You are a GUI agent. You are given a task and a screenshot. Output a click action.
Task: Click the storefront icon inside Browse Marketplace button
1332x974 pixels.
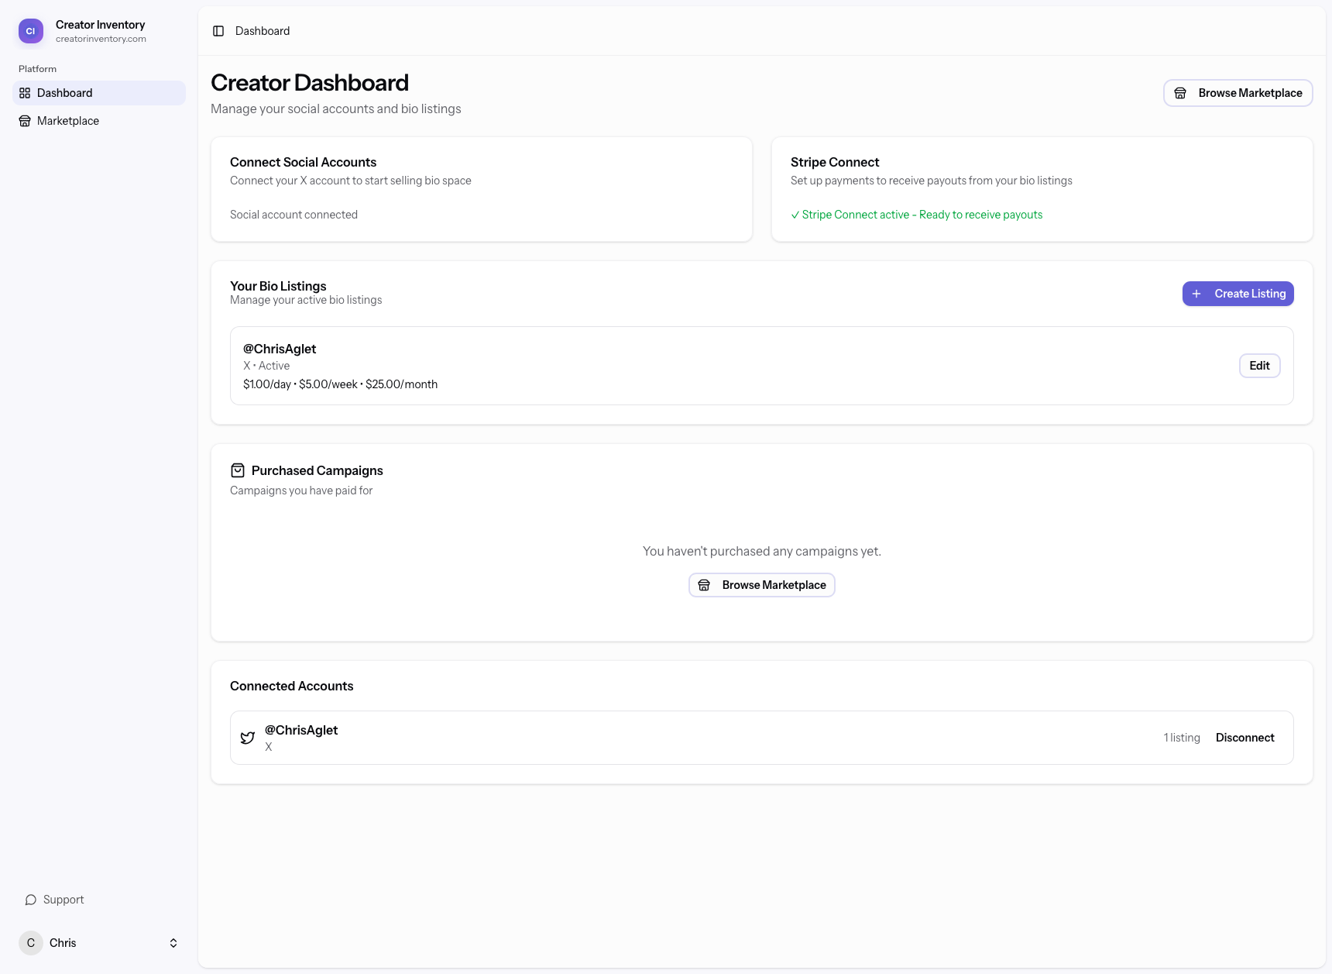point(1180,92)
